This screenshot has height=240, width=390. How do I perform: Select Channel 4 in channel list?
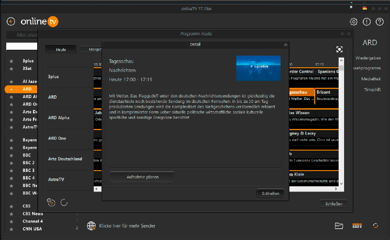pyautogui.click(x=33, y=221)
